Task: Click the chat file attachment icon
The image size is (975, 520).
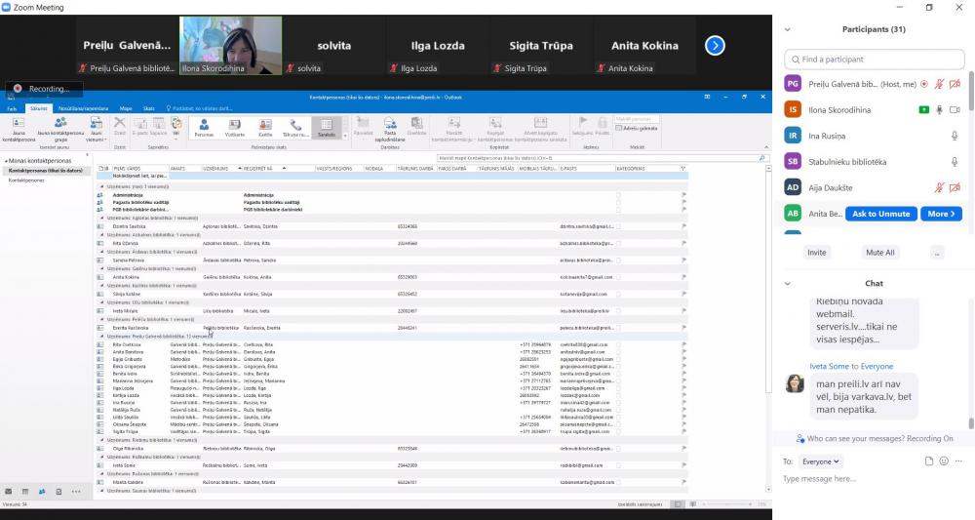Action: [929, 460]
